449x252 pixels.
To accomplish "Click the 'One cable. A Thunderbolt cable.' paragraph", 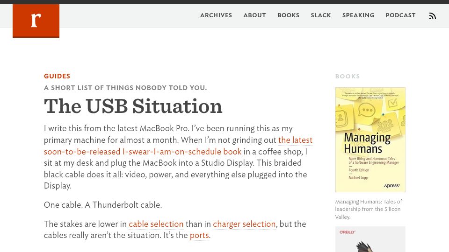I will pyautogui.click(x=103, y=205).
